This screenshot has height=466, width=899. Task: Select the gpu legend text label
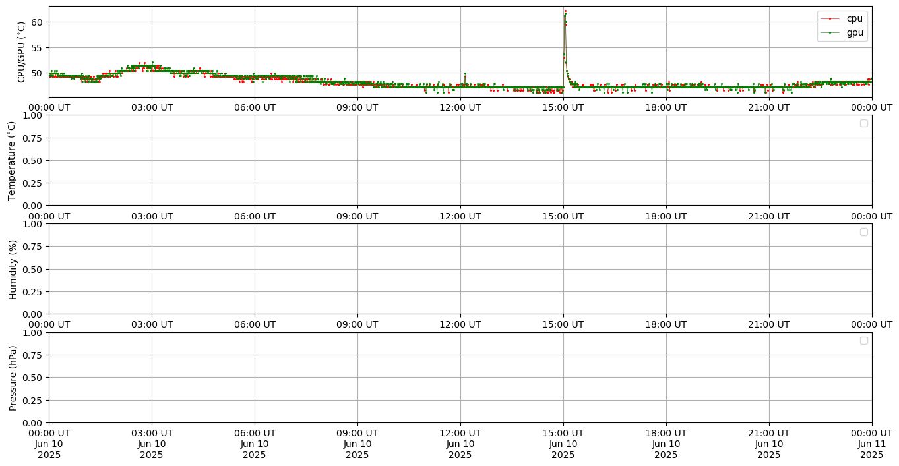pyautogui.click(x=855, y=32)
